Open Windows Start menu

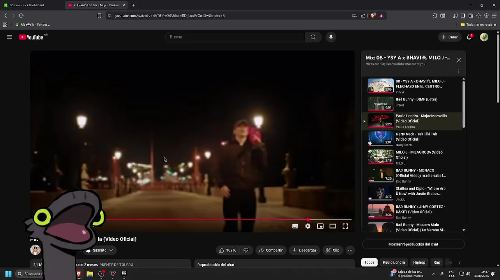coord(8,274)
